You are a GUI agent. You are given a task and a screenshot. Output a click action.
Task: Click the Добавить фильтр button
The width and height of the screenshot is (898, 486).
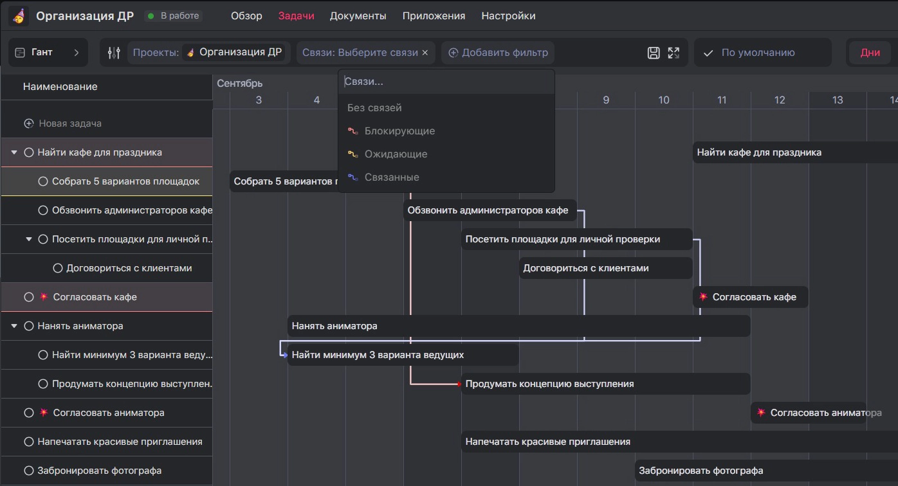click(498, 53)
